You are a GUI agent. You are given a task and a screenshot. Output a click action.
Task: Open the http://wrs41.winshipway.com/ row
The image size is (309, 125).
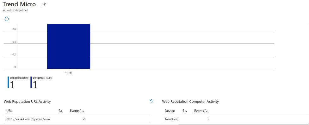click(x=77, y=119)
